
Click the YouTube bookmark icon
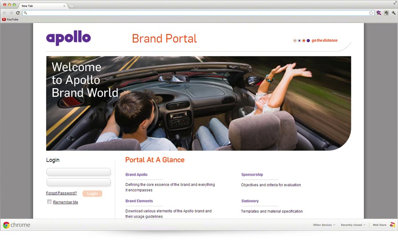tap(4, 19)
